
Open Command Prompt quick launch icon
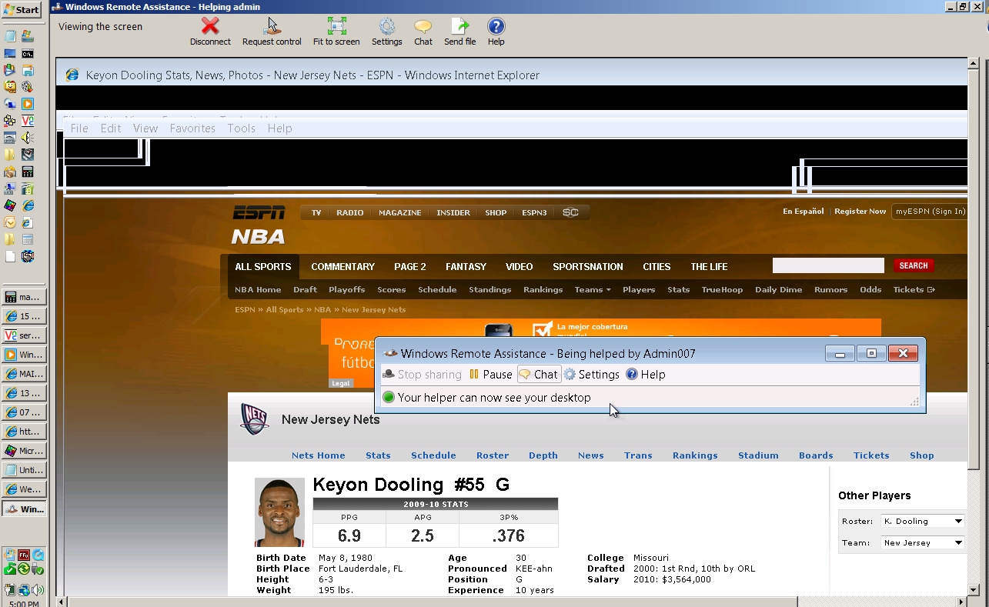pos(28,53)
